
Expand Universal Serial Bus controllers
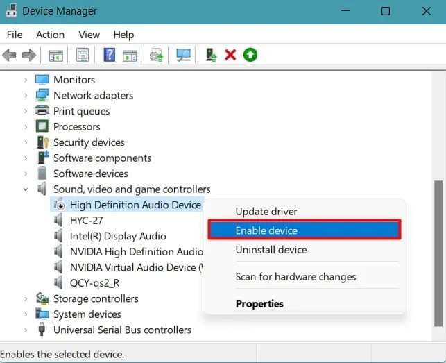coord(26,330)
